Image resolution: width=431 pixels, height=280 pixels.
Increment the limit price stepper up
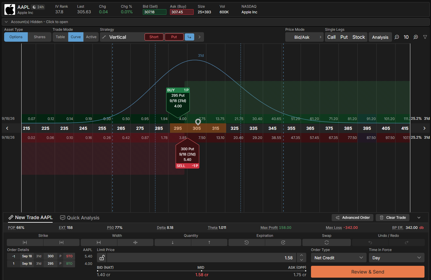pyautogui.click(x=302, y=255)
